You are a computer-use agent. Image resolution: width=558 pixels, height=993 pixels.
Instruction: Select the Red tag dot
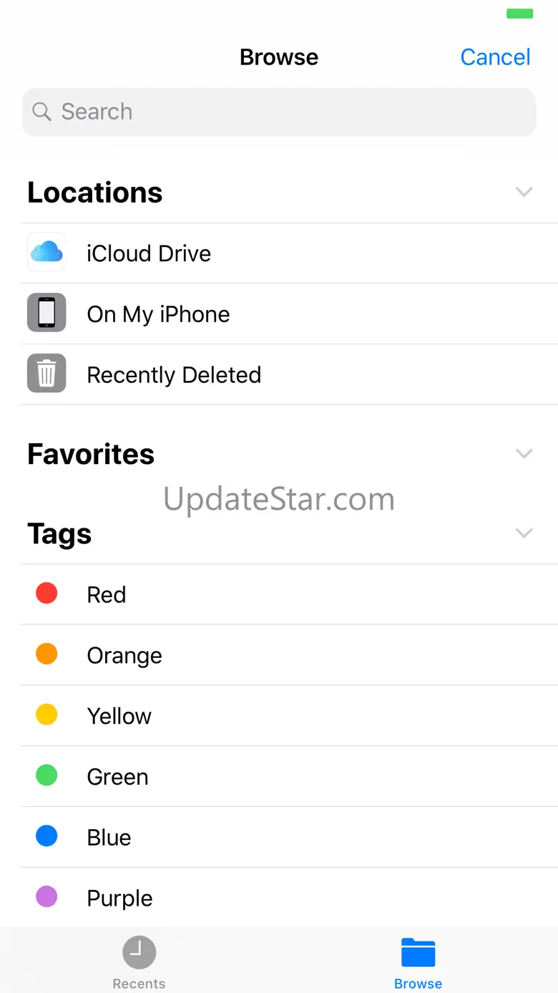point(46,594)
